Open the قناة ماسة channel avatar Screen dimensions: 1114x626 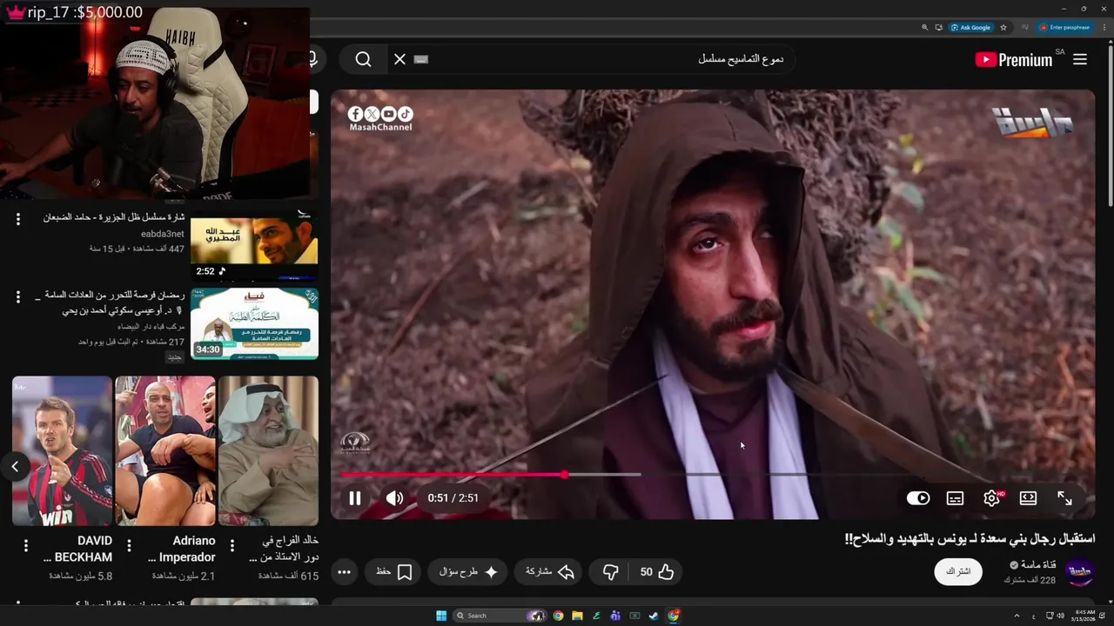pos(1079,571)
